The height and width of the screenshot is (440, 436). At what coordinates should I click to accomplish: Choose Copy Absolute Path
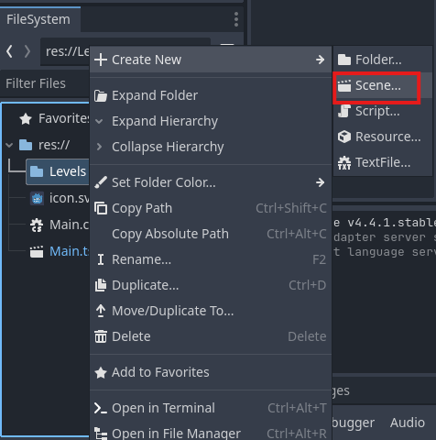coord(211,234)
